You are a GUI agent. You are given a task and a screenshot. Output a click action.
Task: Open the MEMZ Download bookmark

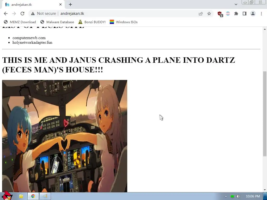click(20, 22)
